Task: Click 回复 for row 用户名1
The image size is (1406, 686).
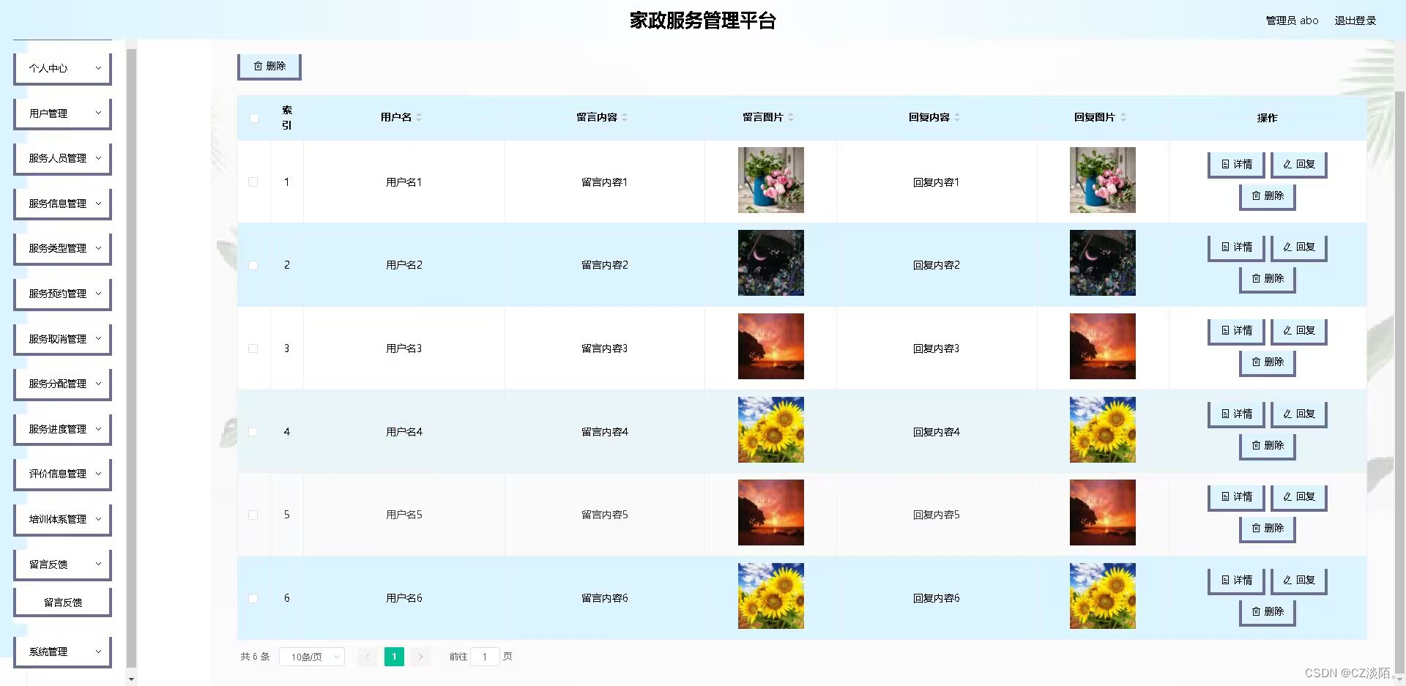Action: [x=1298, y=165]
